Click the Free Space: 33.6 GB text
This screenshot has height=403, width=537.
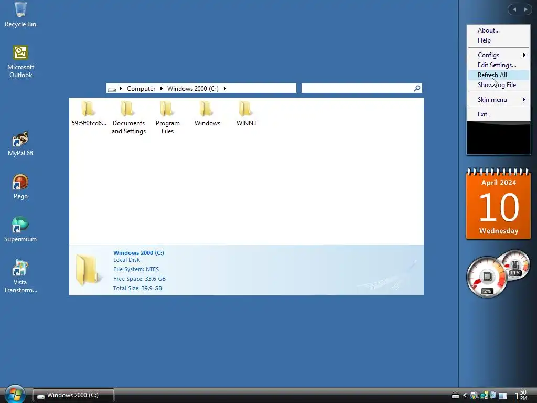(139, 279)
